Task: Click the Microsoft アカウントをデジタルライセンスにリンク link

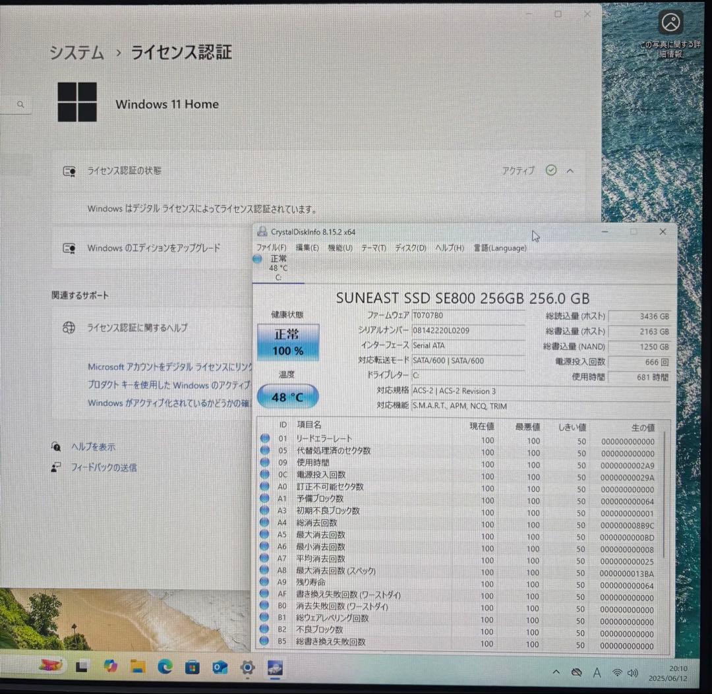Action: [x=165, y=367]
